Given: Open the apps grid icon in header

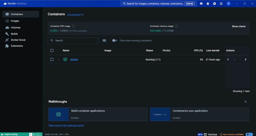Looking at the screenshot, I should [221, 4].
